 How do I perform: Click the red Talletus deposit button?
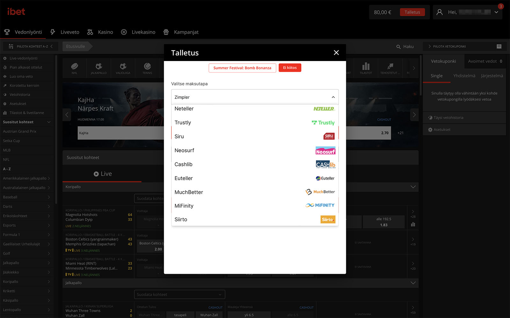point(412,12)
